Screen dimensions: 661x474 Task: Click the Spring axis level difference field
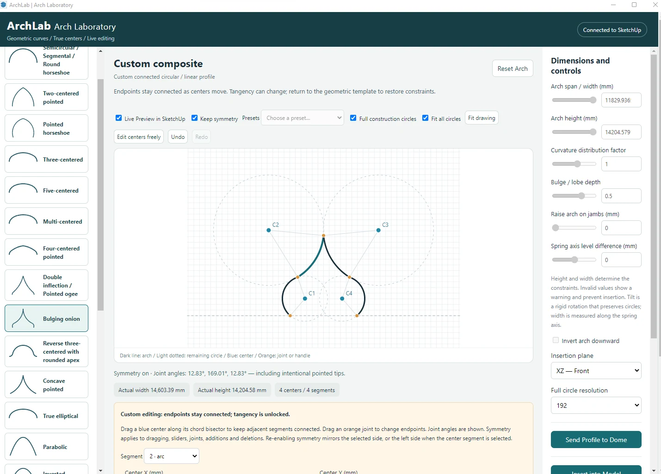pos(621,260)
